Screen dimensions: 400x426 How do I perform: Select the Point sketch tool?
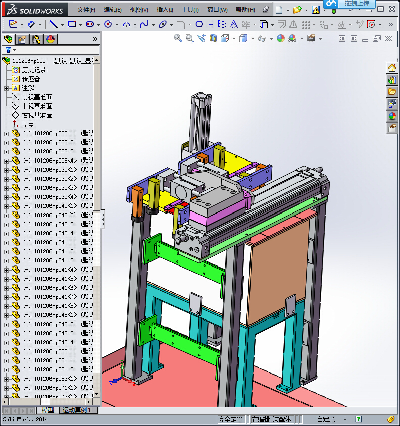211,25
